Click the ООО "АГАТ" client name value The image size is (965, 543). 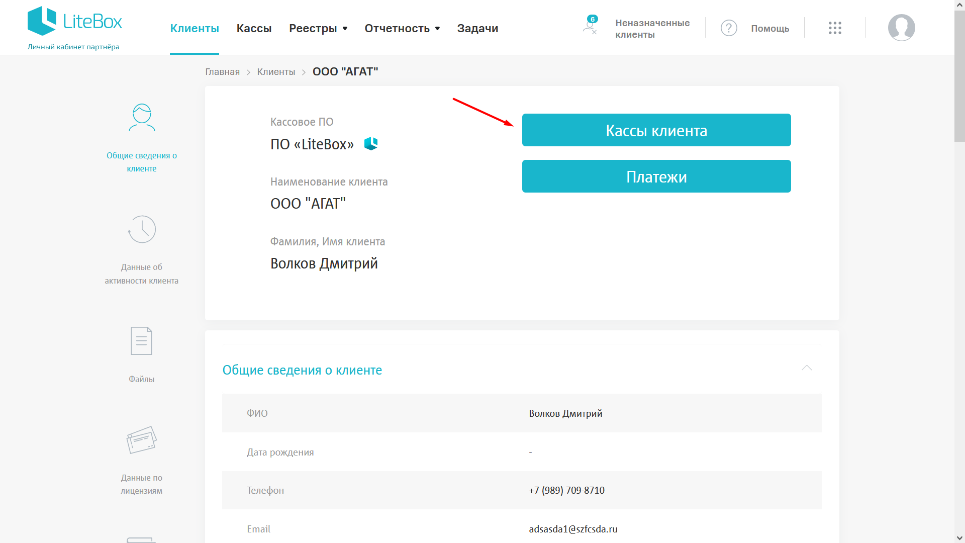(308, 204)
